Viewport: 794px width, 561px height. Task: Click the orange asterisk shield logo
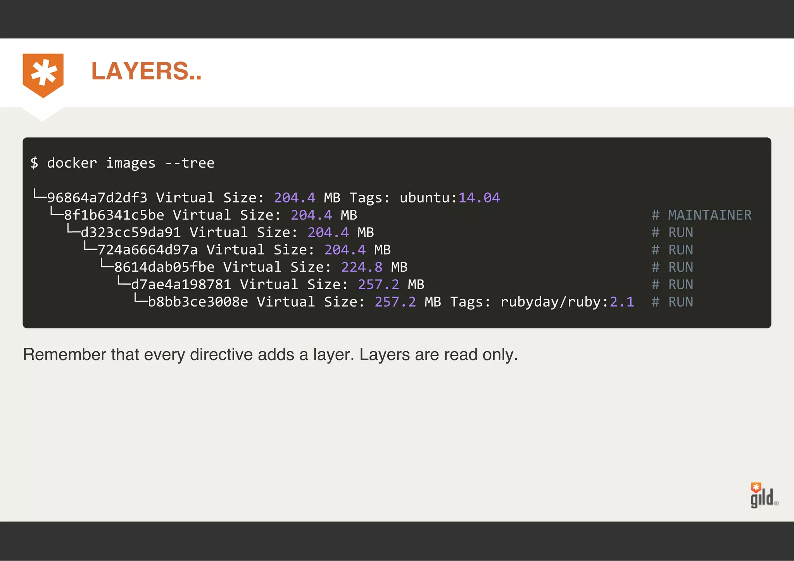tap(43, 75)
